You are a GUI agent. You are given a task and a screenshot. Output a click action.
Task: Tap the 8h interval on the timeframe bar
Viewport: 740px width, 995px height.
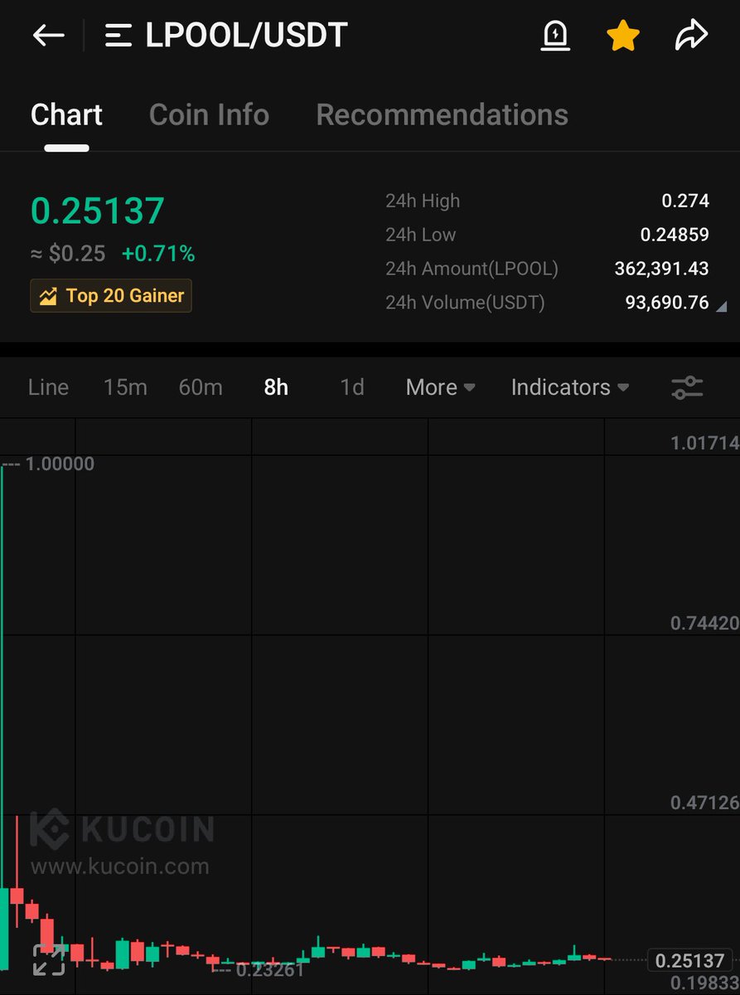click(276, 387)
